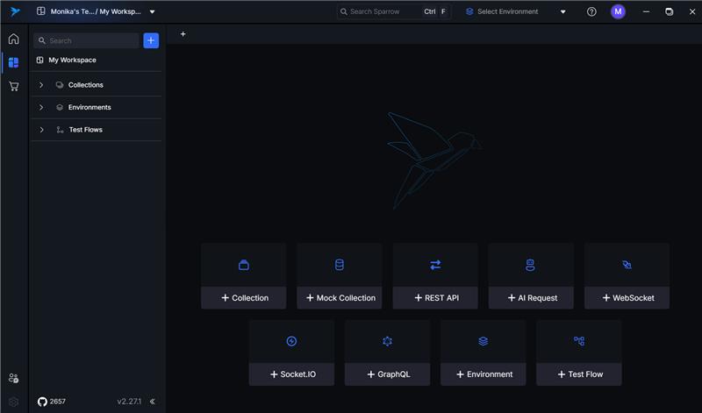Open the Marketplace cart icon
This screenshot has width=702, height=413.
14,86
